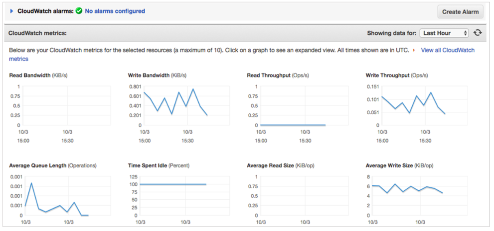Open the View all CloudWatch metrics link
This screenshot has height=231, width=494.
point(242,54)
